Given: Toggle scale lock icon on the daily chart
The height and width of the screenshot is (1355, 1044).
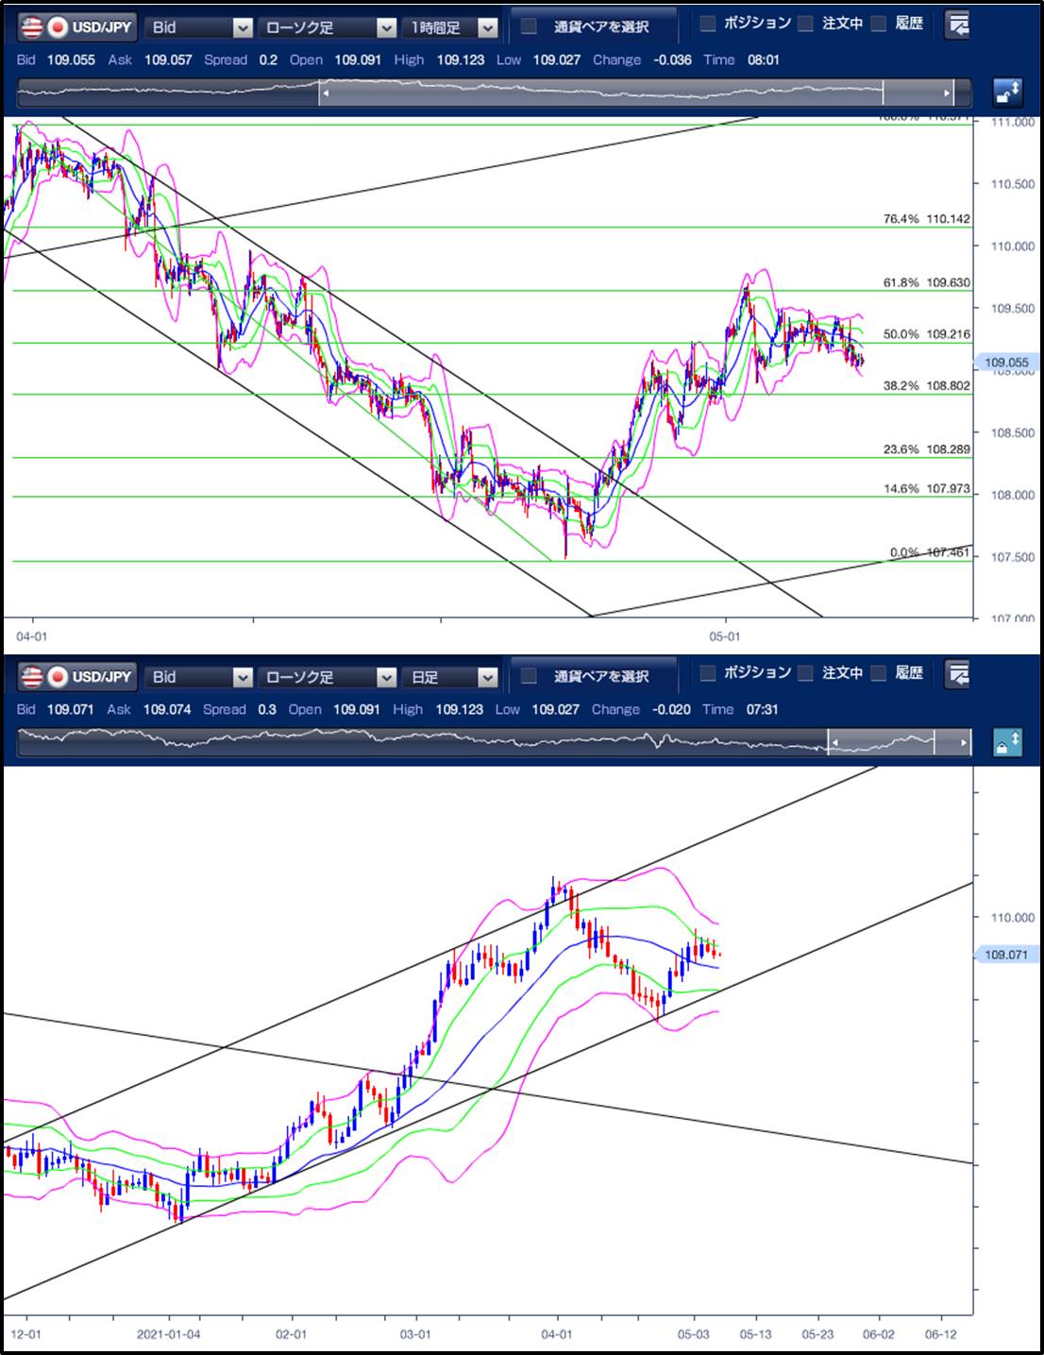Looking at the screenshot, I should pyautogui.click(x=1007, y=742).
